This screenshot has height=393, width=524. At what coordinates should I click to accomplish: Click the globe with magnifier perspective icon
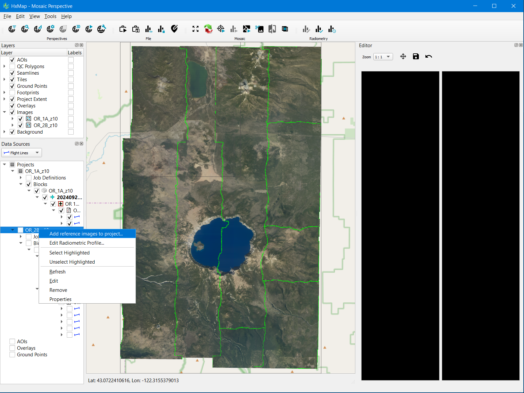25,29
